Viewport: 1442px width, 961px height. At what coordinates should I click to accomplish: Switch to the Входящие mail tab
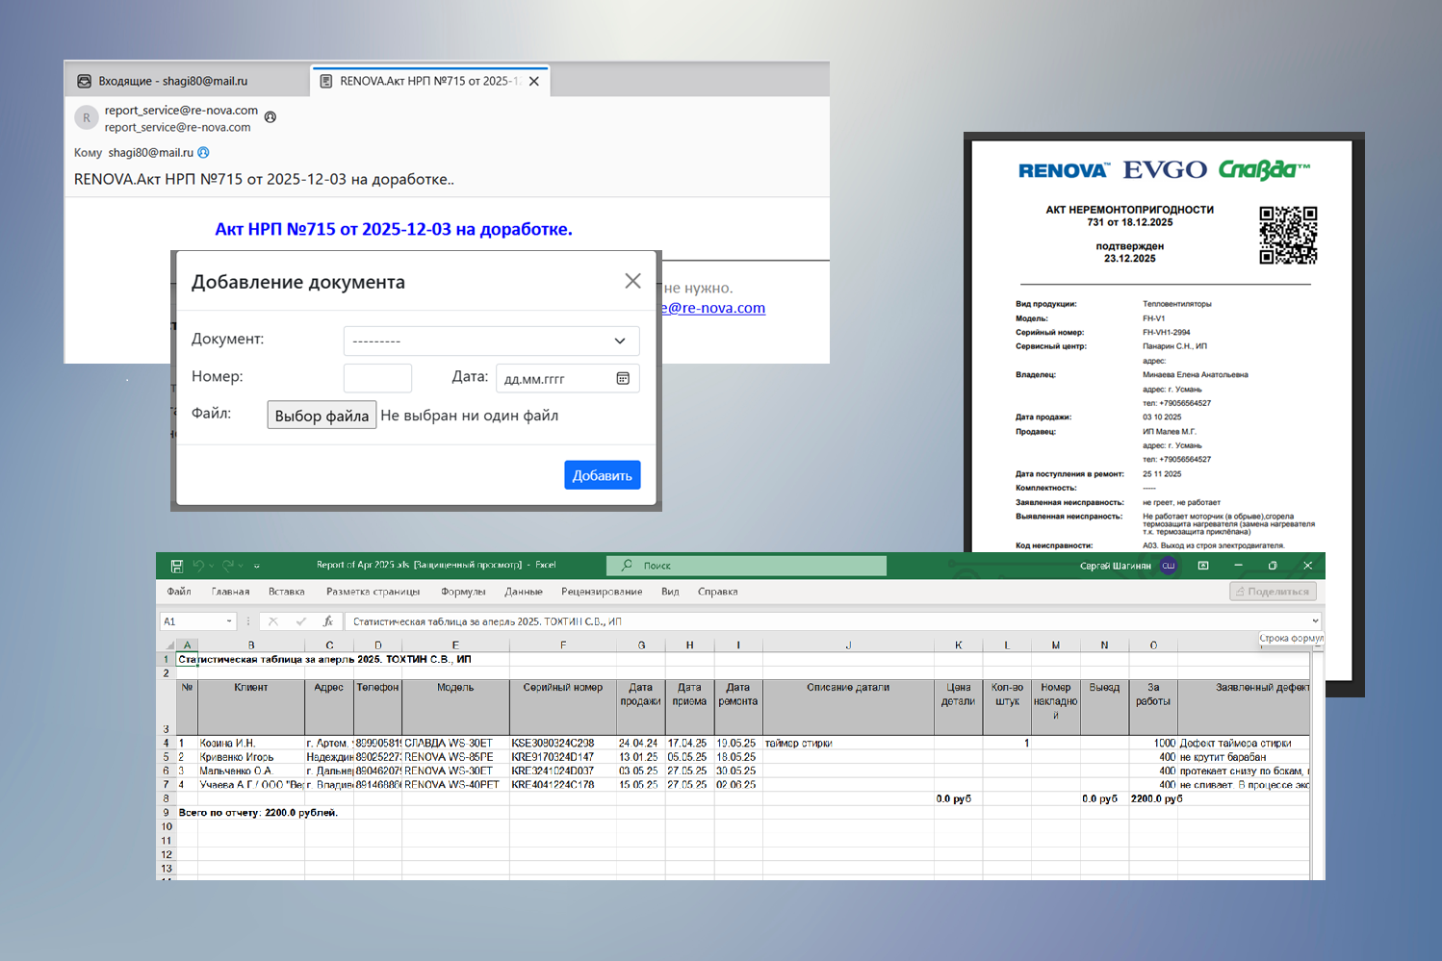pyautogui.click(x=188, y=81)
